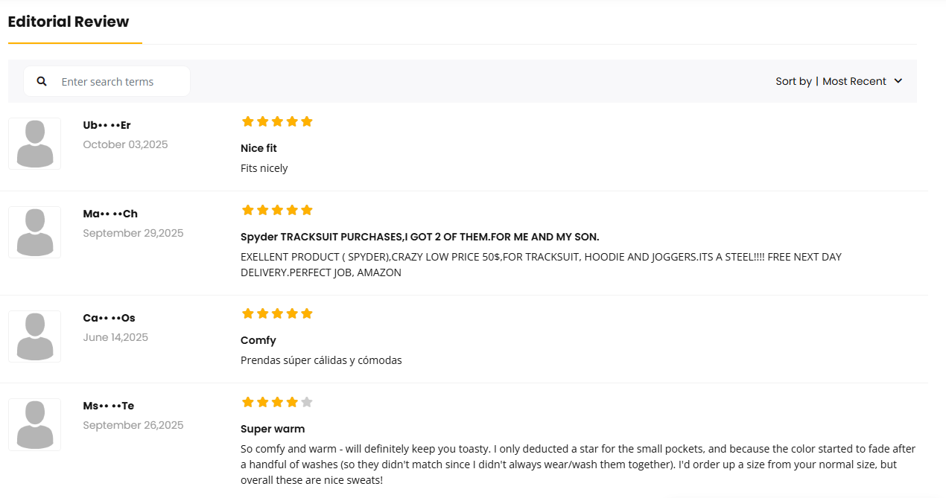Image resolution: width=946 pixels, height=498 pixels.
Task: Click the avatar of reviewer Ub•• ••Er
Action: tap(34, 144)
